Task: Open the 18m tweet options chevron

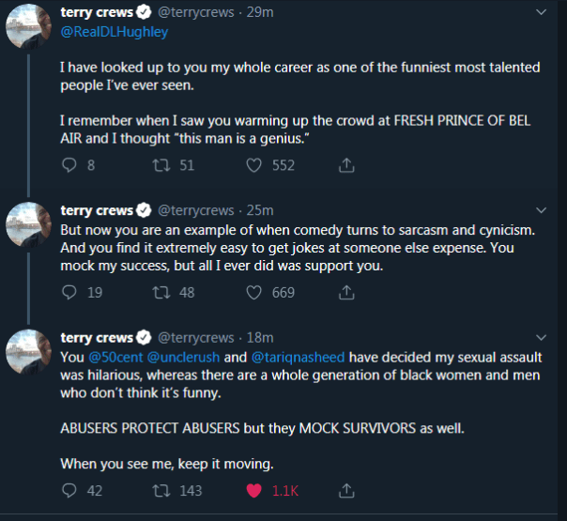Action: coord(541,338)
